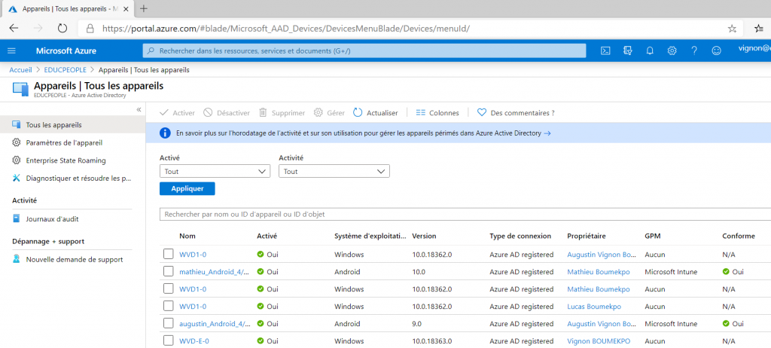Go back with the browser back arrow
The image size is (771, 348).
tap(14, 29)
